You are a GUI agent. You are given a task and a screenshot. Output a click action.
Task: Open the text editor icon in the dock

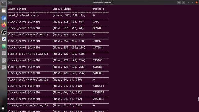[4, 39]
